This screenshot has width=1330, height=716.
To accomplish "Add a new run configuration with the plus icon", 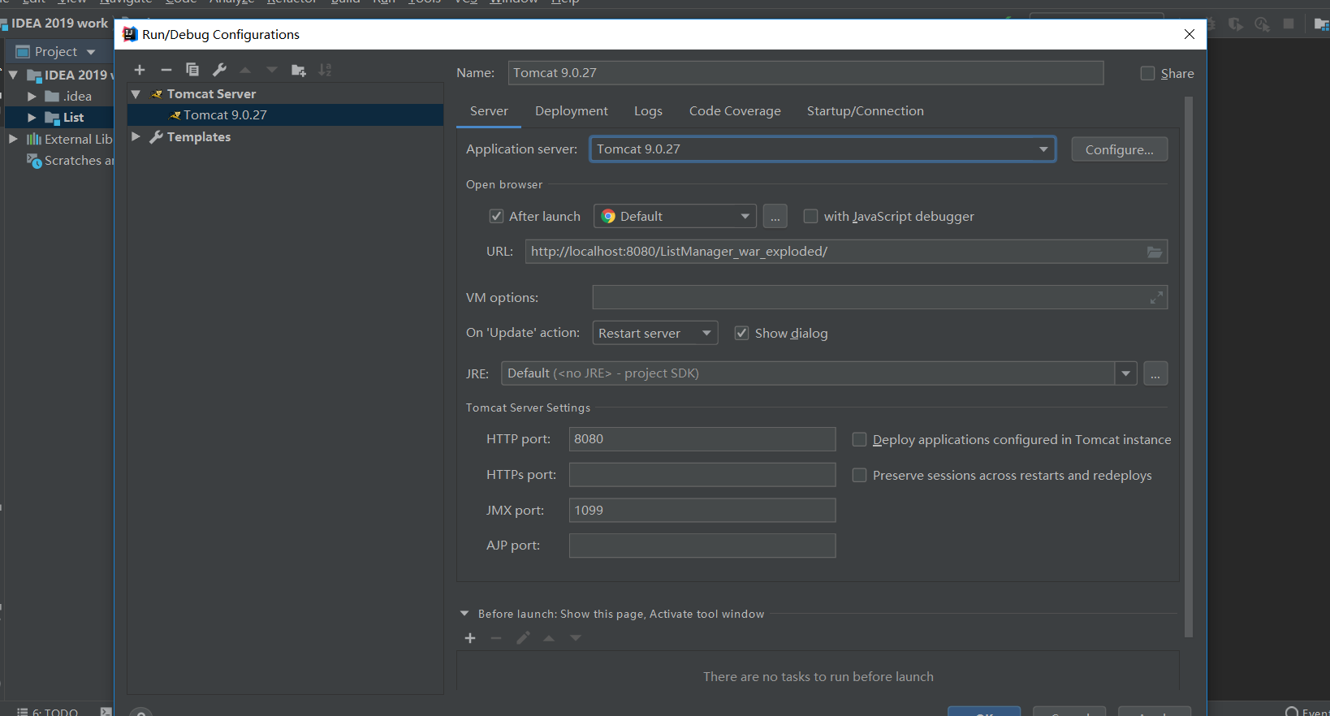I will [140, 70].
